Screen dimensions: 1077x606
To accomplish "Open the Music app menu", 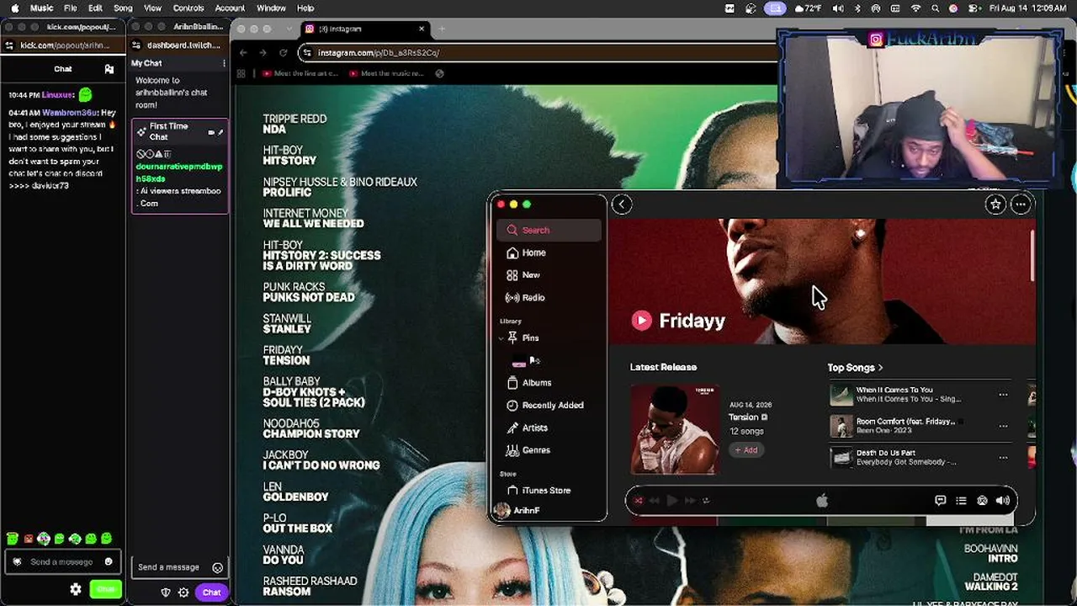I will point(41,8).
